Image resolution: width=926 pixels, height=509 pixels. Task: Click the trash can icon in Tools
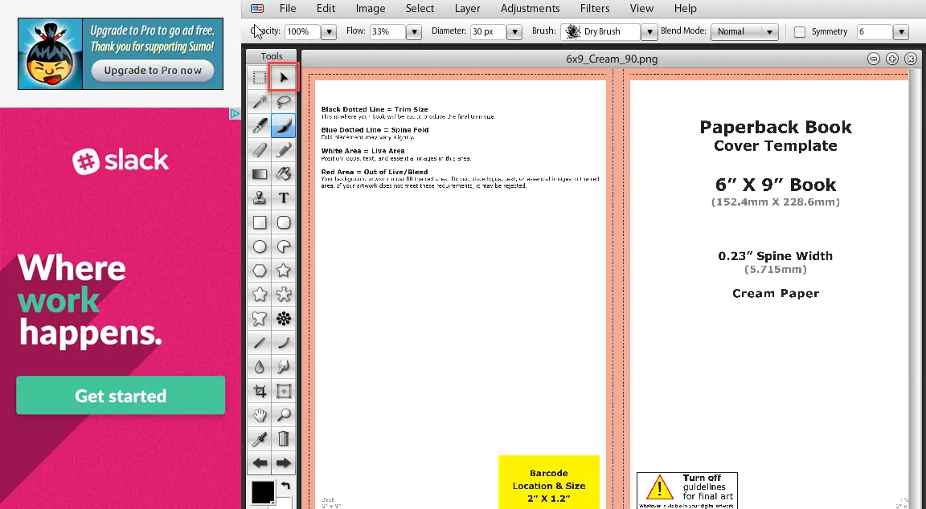tap(284, 439)
